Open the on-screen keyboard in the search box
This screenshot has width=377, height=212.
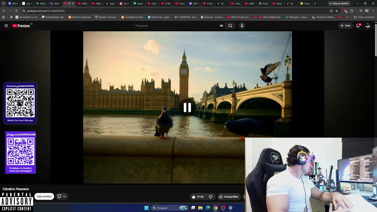pos(221,26)
